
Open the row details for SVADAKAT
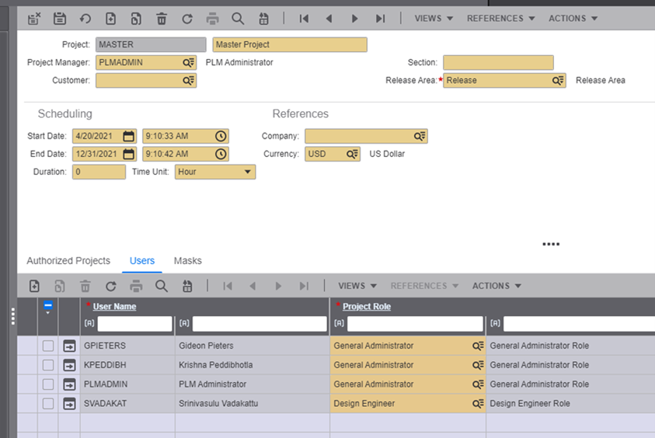pyautogui.click(x=69, y=404)
